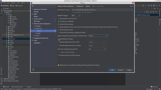Expand SFTP Advanced Options section
Viewport: 161px width, 90px height.
[x=58, y=55]
